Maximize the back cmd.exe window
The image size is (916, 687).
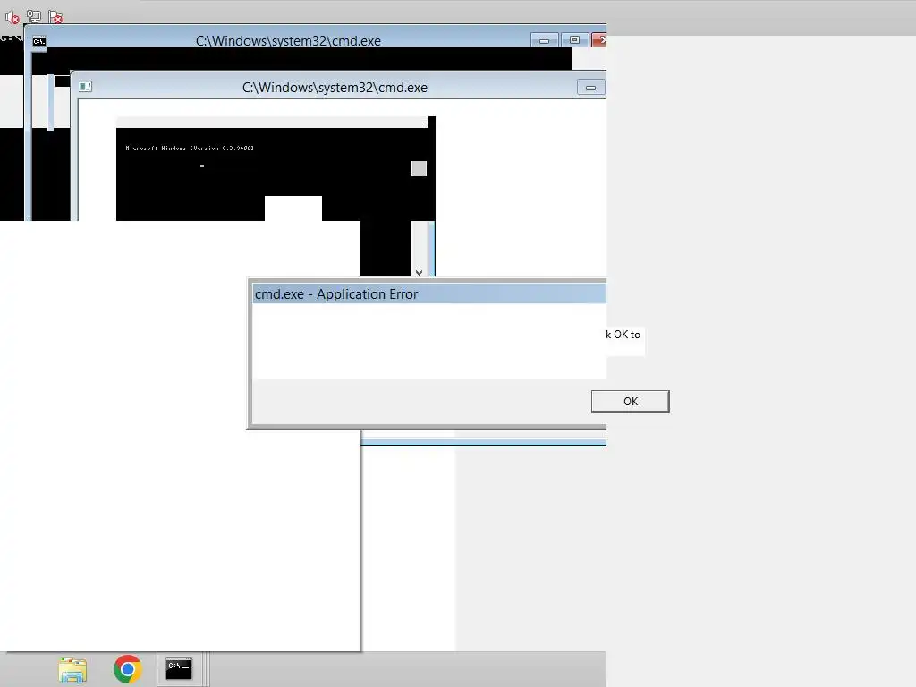pos(575,39)
